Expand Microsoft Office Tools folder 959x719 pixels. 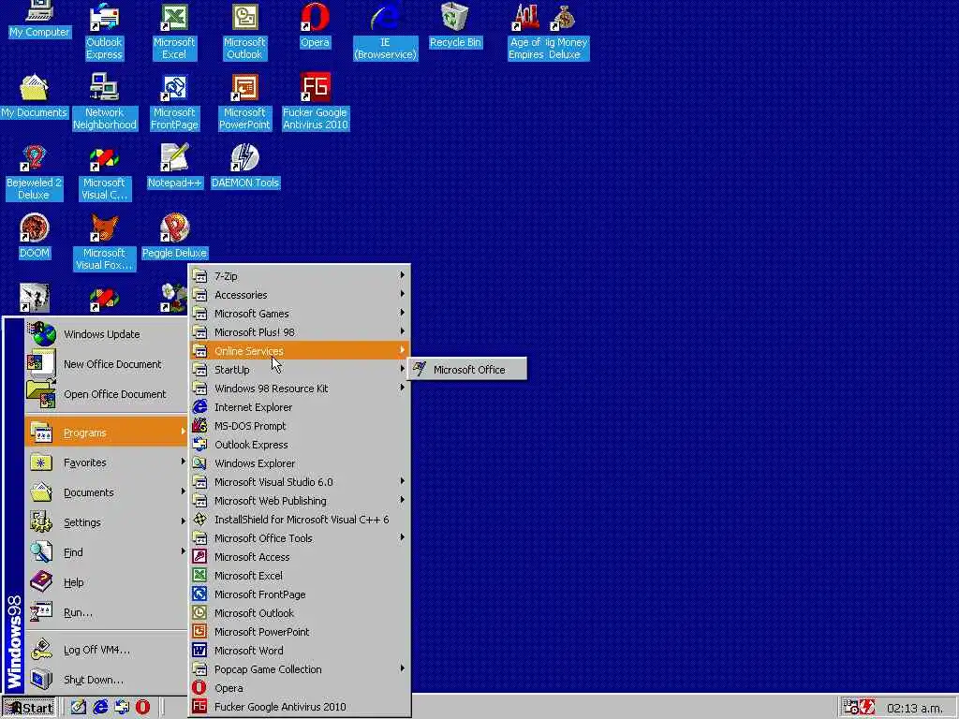click(x=299, y=538)
